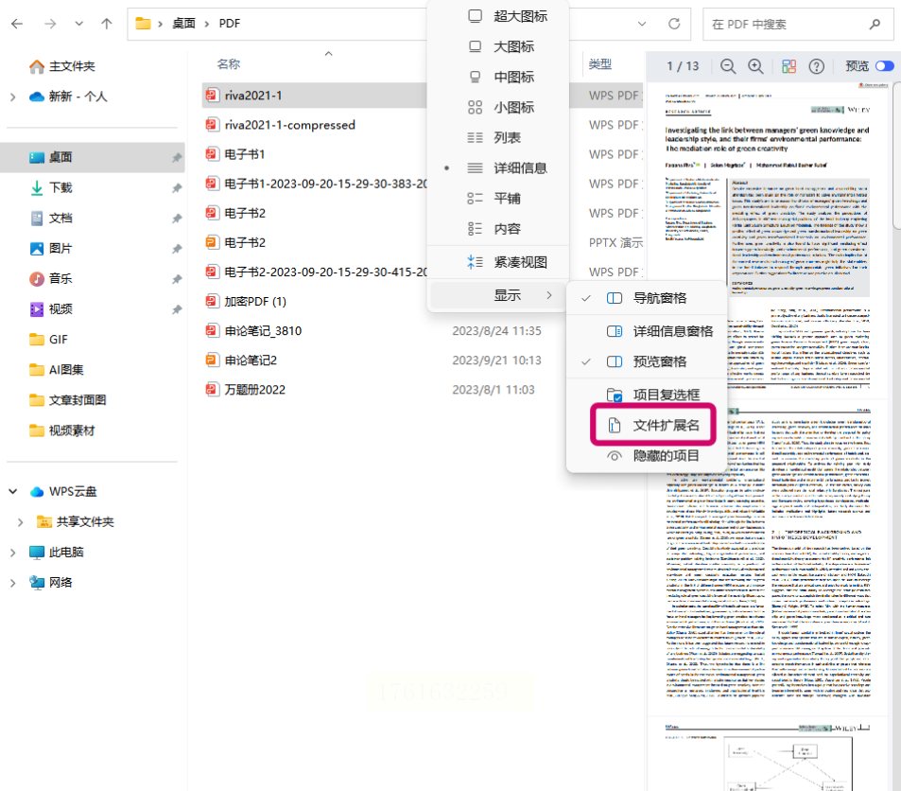Open 下载 folder in sidebar
901x791 pixels.
tap(61, 187)
